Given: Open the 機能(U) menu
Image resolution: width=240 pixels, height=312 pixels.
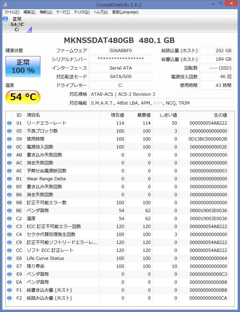Looking at the screenshot, I should (x=46, y=12).
